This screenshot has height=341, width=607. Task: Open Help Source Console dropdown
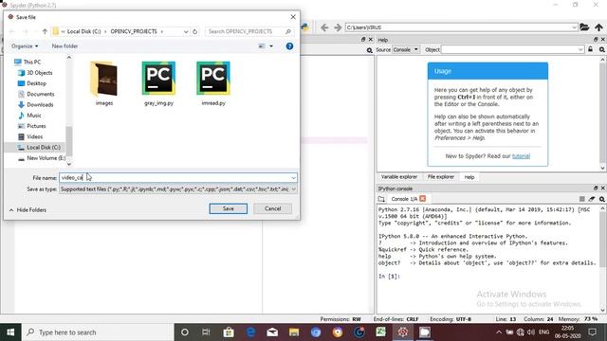click(x=406, y=49)
